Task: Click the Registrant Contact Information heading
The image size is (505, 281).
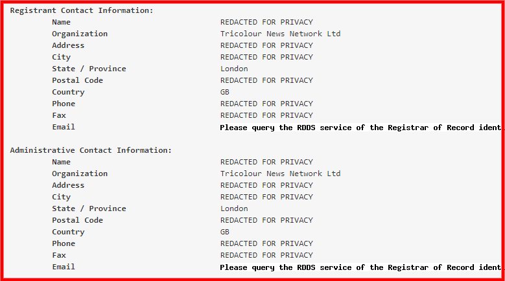Action: click(82, 10)
